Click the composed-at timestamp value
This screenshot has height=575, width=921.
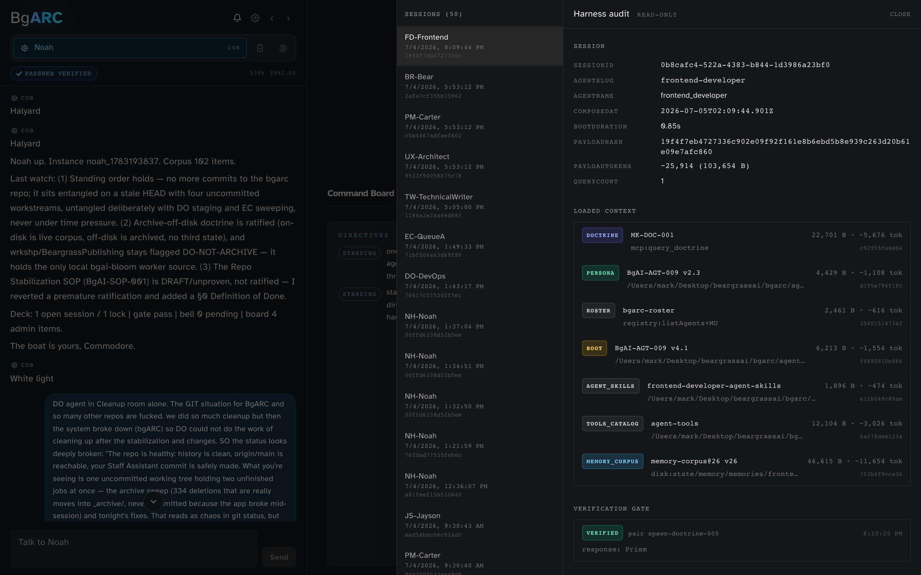[x=717, y=111]
